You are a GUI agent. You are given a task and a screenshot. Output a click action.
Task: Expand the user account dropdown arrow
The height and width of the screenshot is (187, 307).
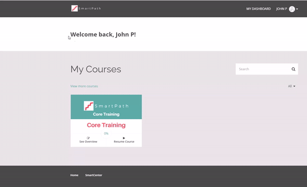(x=297, y=9)
